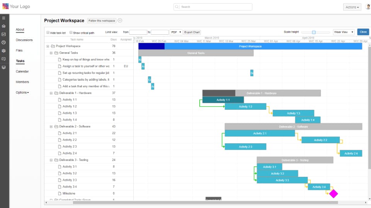Open the settings gear icon in sidebar
This screenshot has height=208, width=371.
(3, 51)
